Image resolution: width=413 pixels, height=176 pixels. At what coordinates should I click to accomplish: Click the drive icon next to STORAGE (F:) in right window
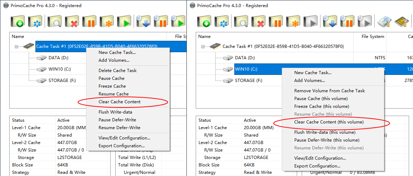pyautogui.click(x=228, y=80)
